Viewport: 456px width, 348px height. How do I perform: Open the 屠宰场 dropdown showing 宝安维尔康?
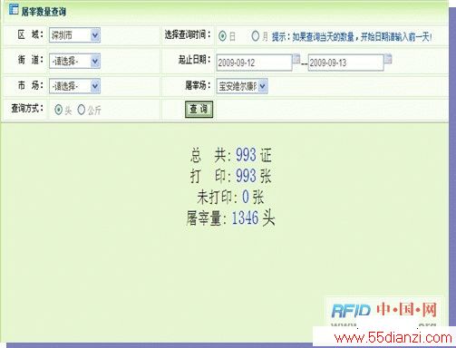click(x=242, y=86)
